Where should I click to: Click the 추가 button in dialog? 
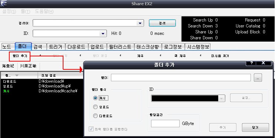click(223, 128)
